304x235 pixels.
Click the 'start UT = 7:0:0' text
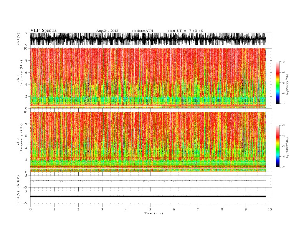tap(185, 31)
